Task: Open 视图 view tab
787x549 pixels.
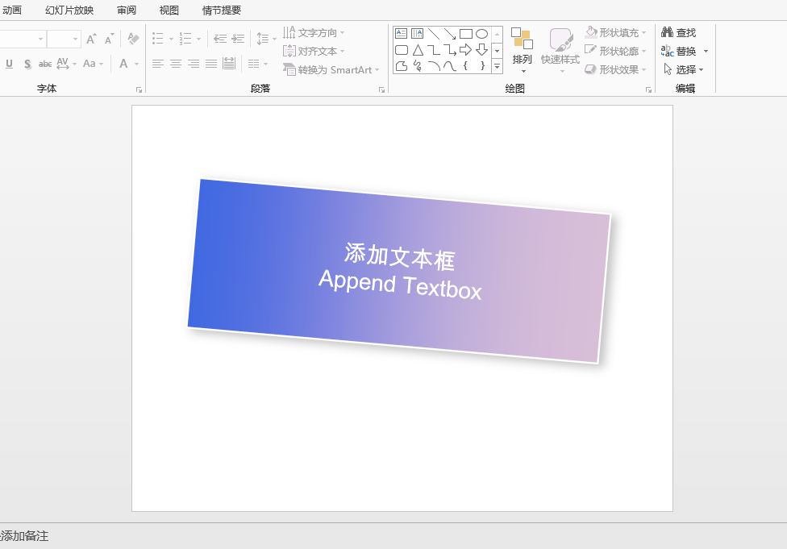Action: (x=169, y=10)
